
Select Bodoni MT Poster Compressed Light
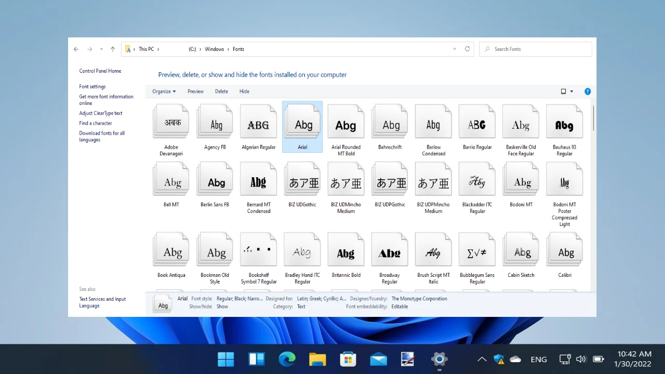click(x=564, y=180)
